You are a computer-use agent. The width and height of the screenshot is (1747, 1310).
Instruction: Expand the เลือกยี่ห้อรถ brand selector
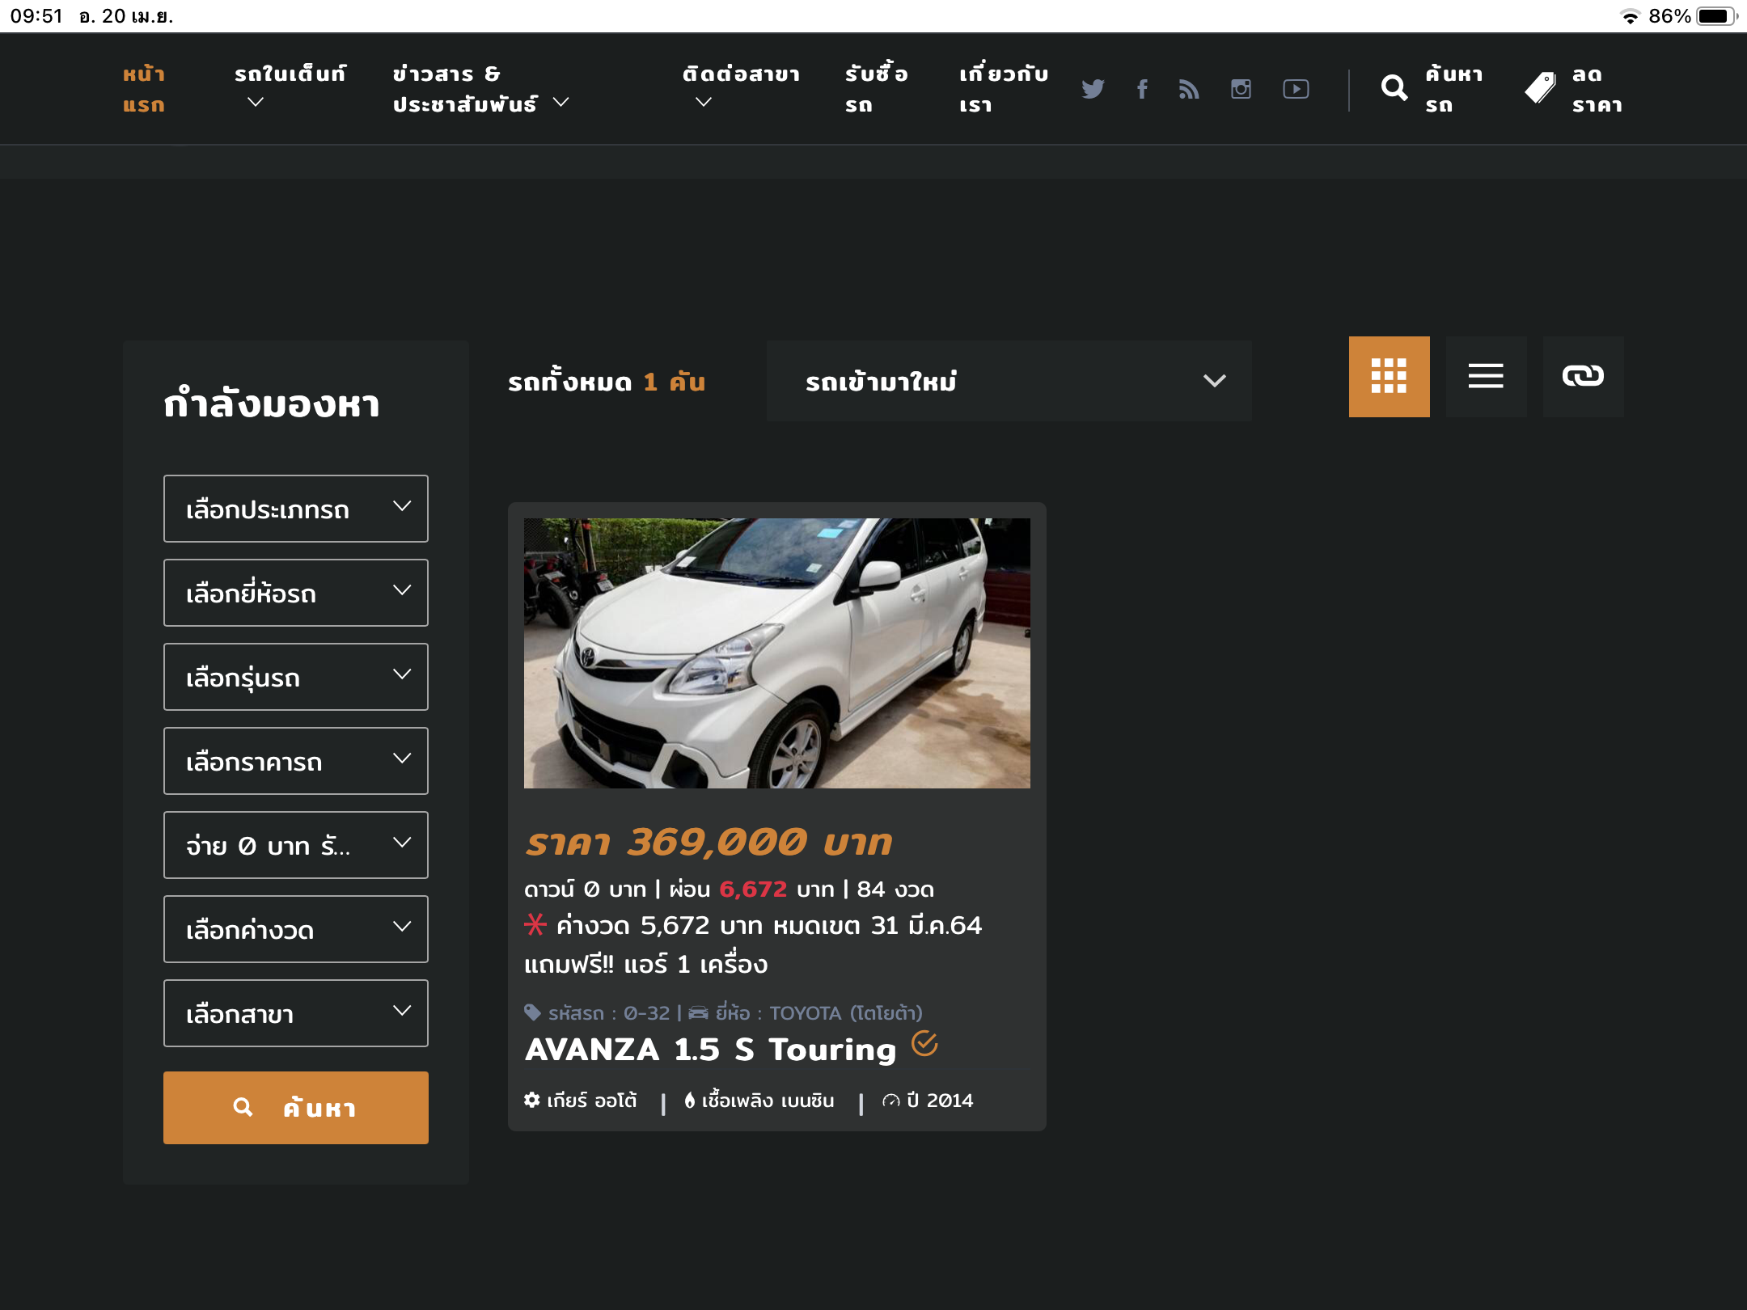click(x=295, y=593)
